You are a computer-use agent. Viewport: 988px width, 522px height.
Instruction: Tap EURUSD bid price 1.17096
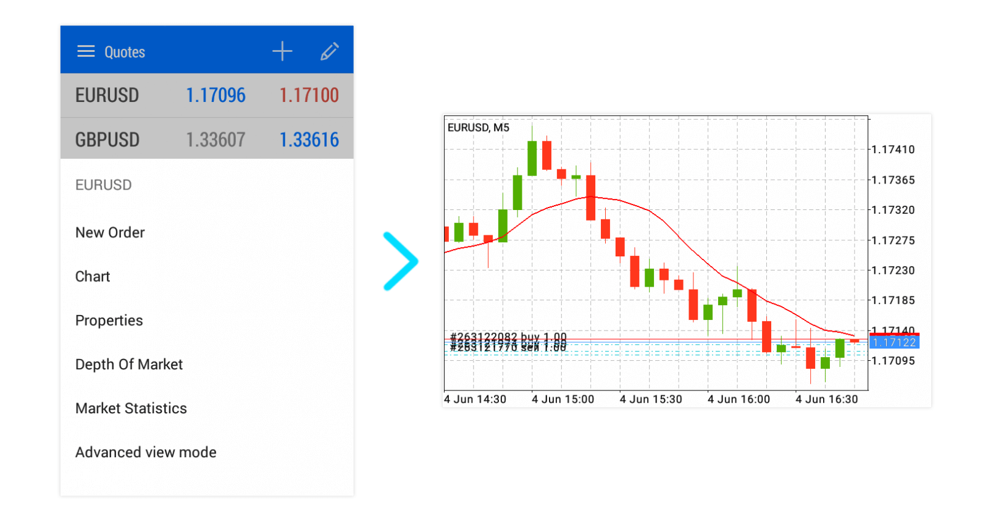(x=216, y=95)
